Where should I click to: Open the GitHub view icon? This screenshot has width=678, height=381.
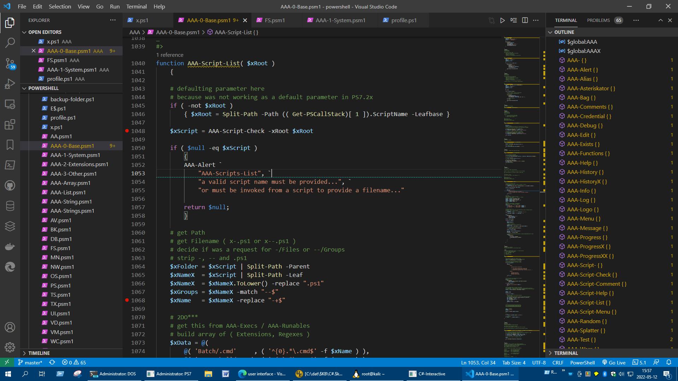click(10, 186)
